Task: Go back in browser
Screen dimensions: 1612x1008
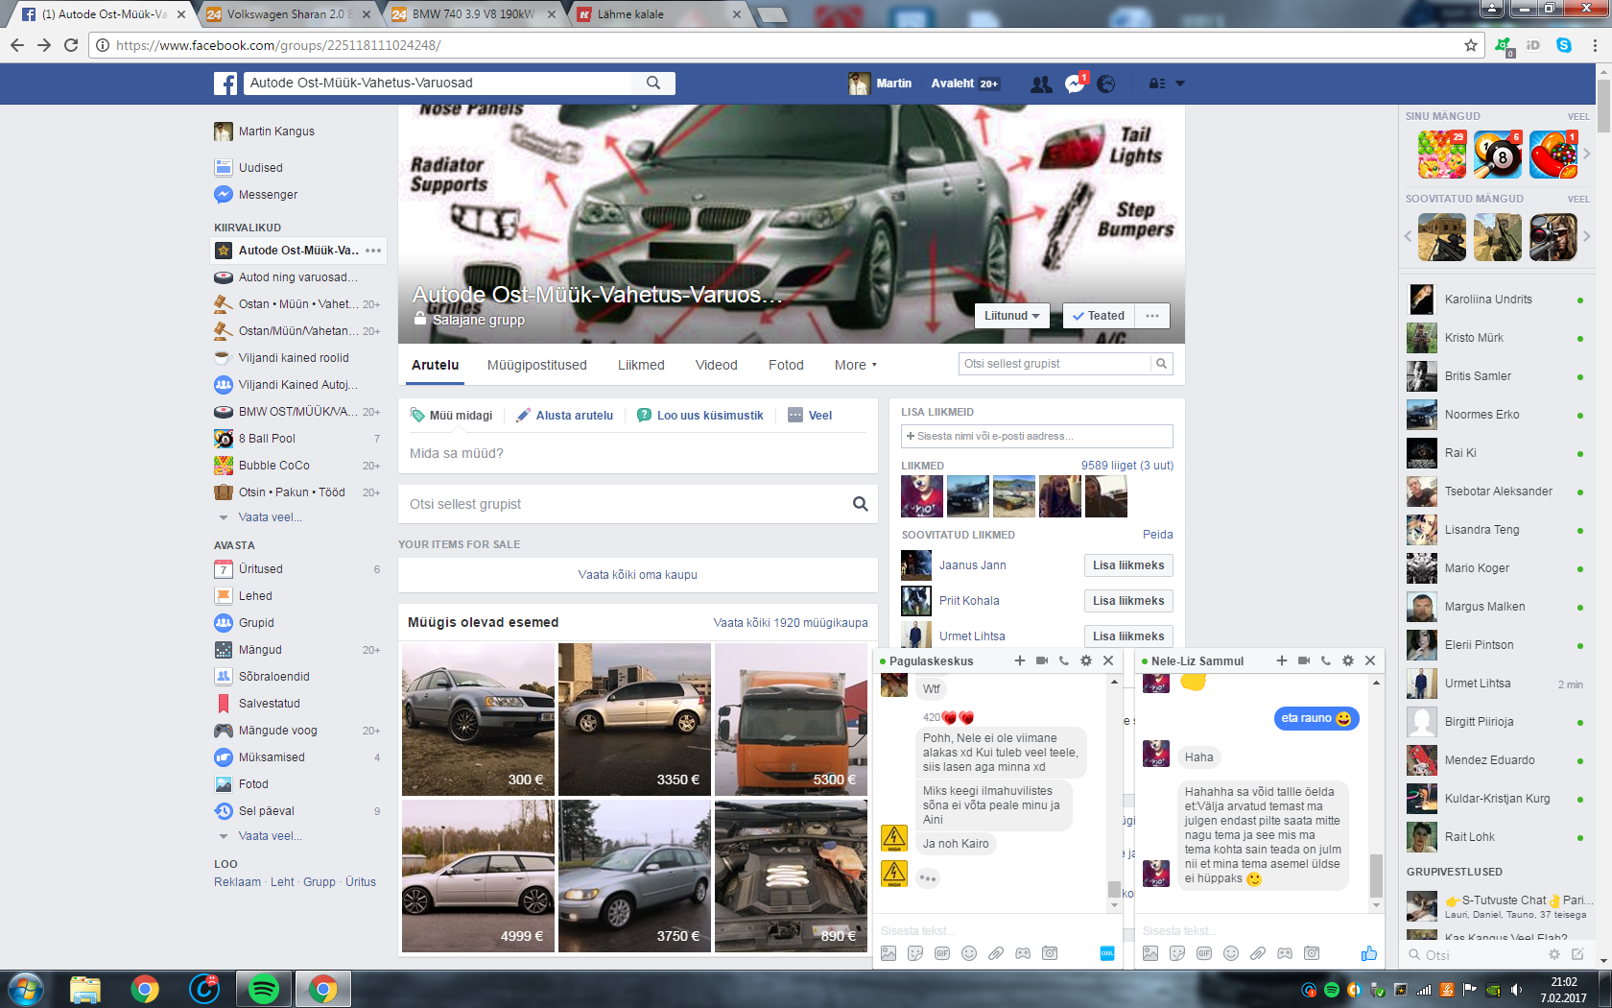Action: coord(17,45)
